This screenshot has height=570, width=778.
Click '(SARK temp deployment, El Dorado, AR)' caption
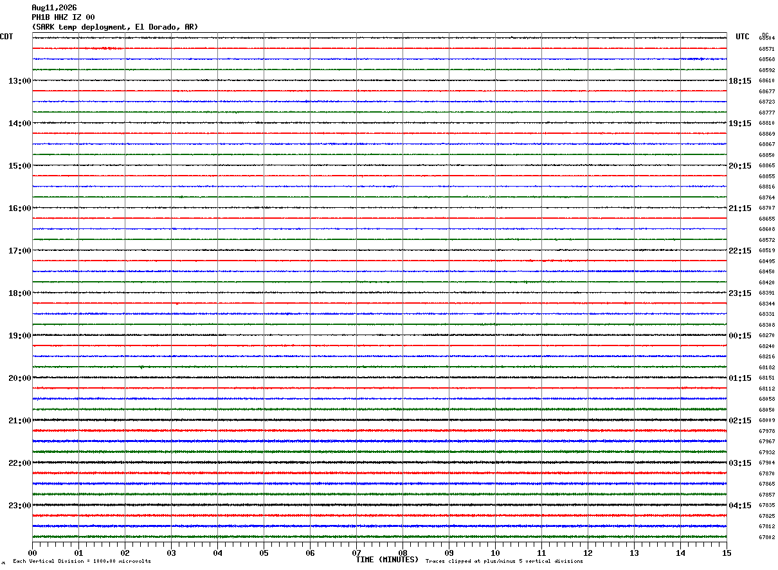point(115,27)
